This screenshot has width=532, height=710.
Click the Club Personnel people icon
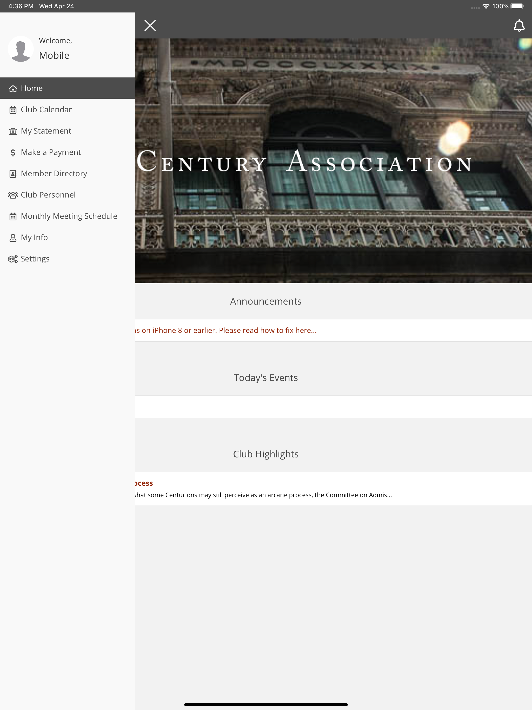[x=13, y=195]
